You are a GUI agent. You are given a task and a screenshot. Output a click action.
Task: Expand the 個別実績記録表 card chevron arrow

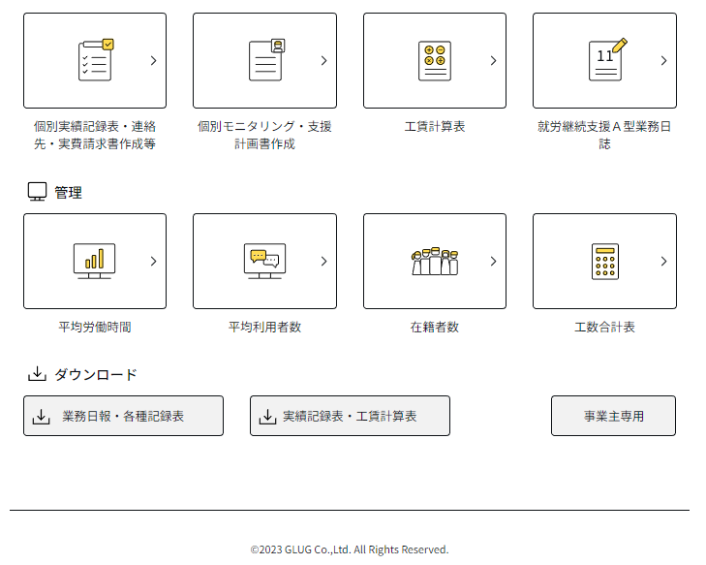[x=153, y=60]
